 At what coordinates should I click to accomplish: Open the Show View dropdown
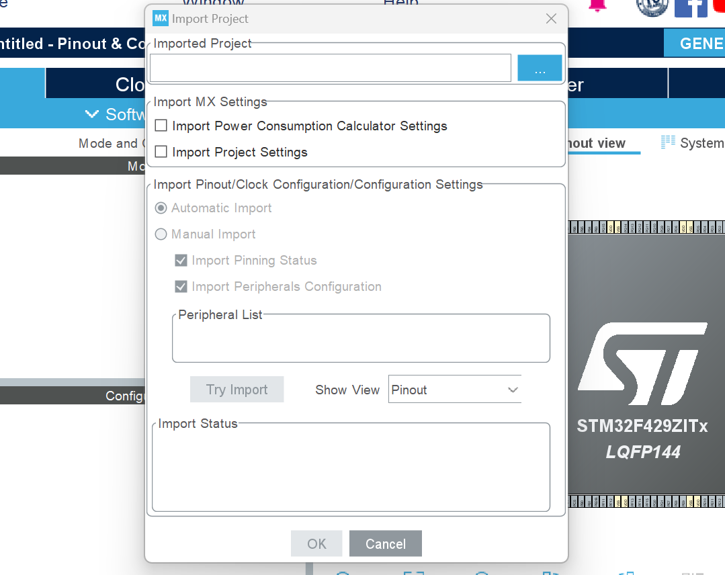point(455,389)
